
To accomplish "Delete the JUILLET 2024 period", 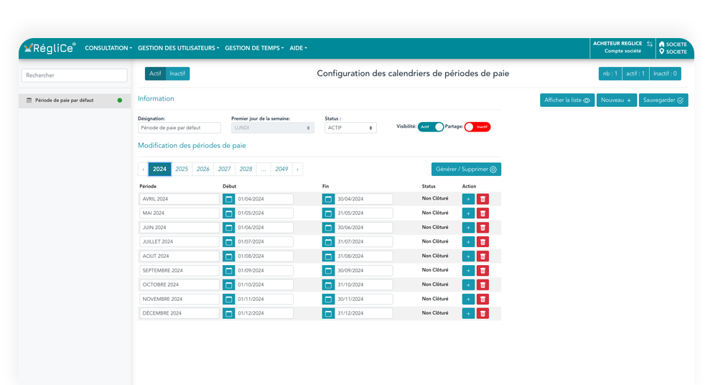I will pos(482,241).
